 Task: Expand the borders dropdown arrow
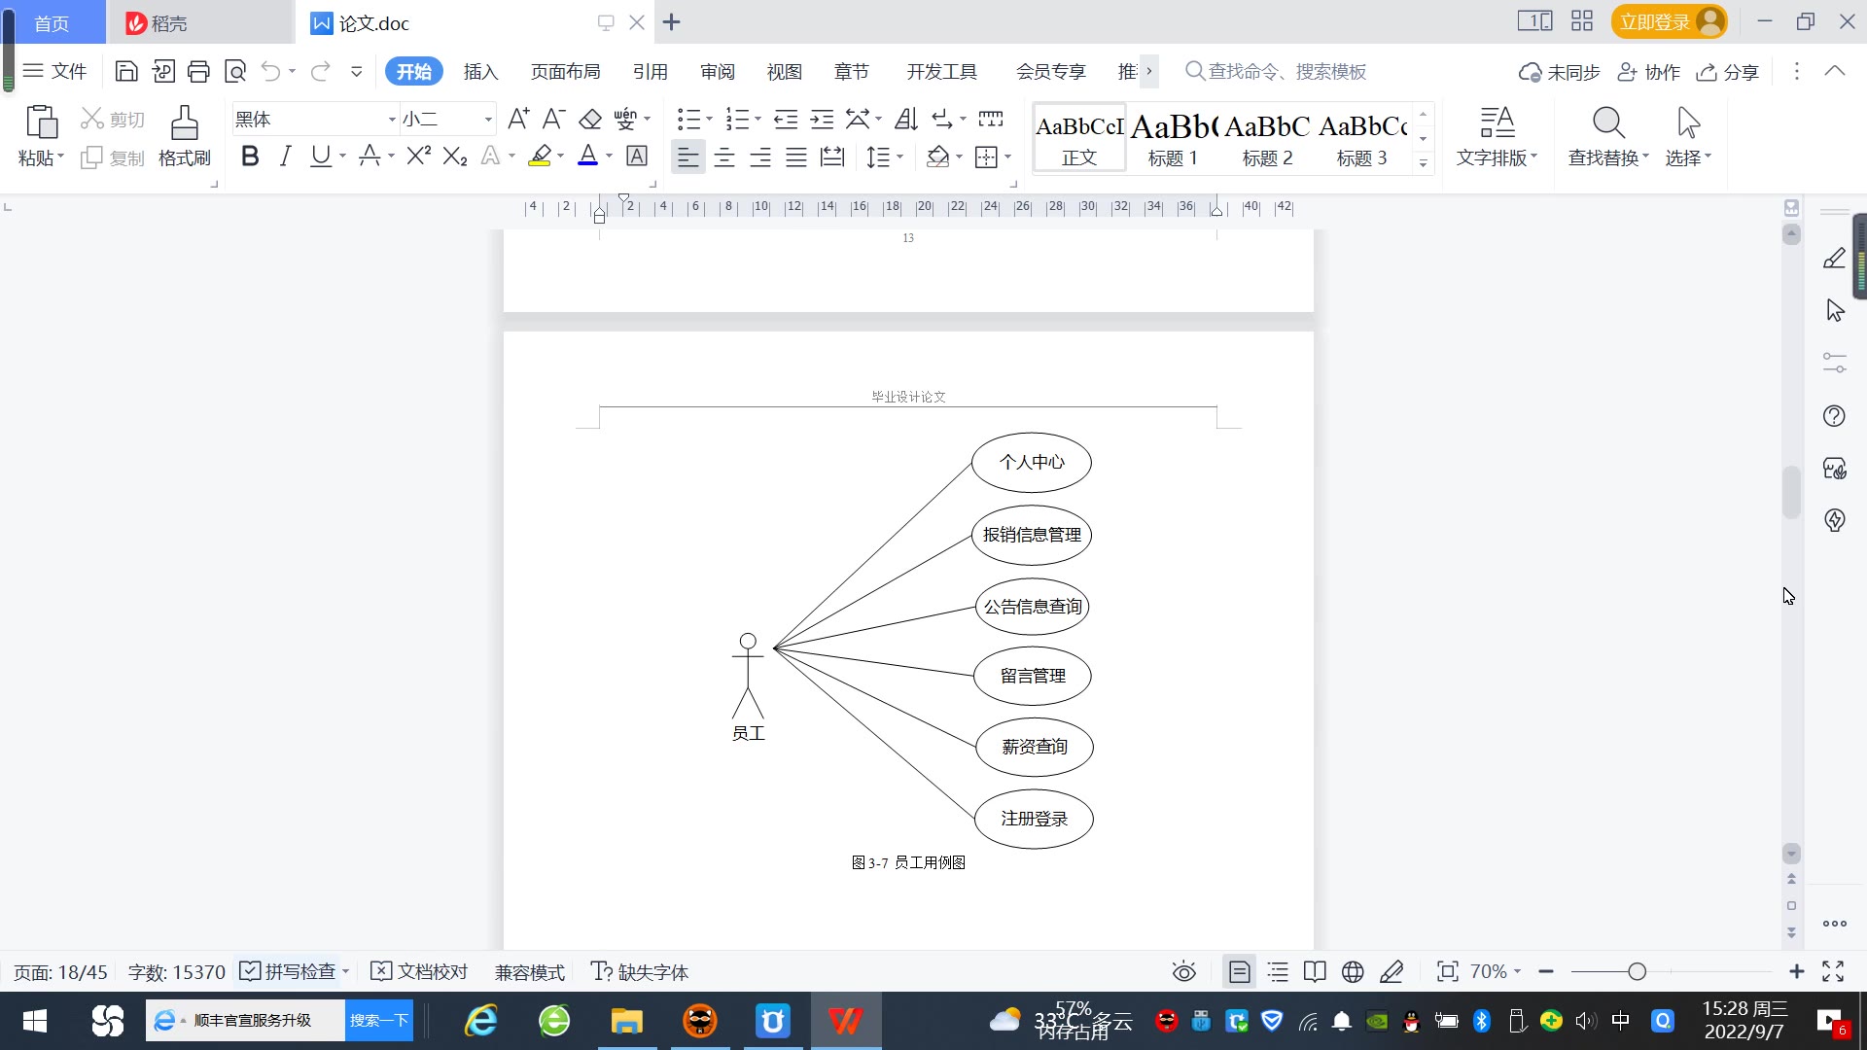[1008, 157]
